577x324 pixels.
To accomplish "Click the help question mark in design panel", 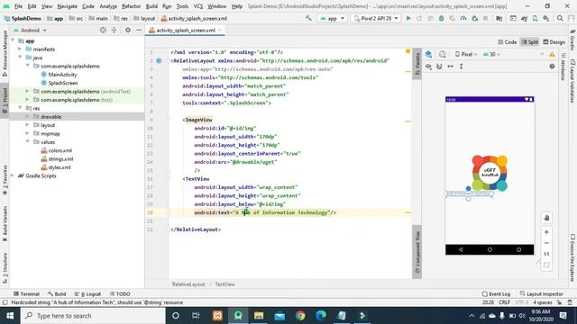I will pos(552,67).
